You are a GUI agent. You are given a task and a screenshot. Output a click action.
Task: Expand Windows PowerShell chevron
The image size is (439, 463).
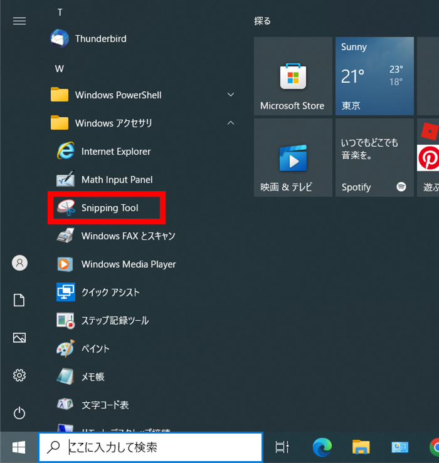[231, 95]
